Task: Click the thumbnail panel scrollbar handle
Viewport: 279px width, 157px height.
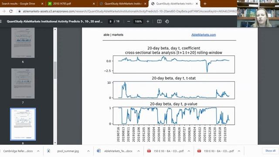Action: [x=55, y=70]
